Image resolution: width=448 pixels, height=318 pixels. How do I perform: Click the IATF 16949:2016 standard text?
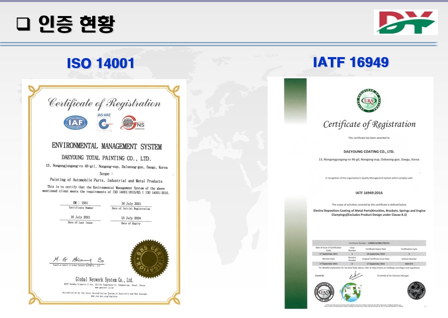[x=369, y=193]
